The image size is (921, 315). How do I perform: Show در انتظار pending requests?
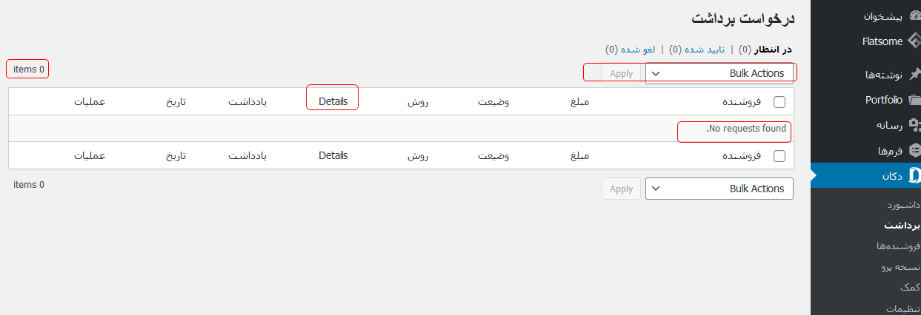pos(773,50)
